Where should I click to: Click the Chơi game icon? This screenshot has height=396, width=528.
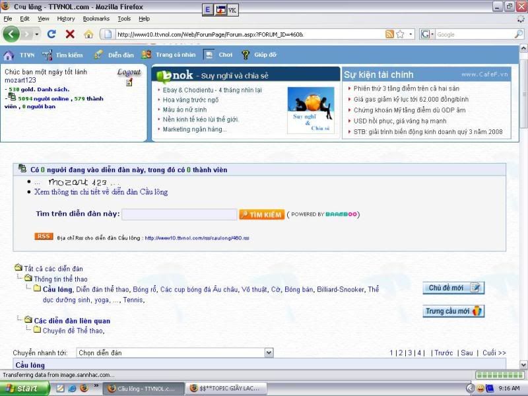point(209,55)
